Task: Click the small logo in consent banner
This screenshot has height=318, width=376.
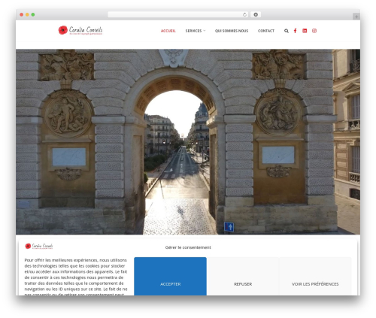Action: [x=39, y=246]
